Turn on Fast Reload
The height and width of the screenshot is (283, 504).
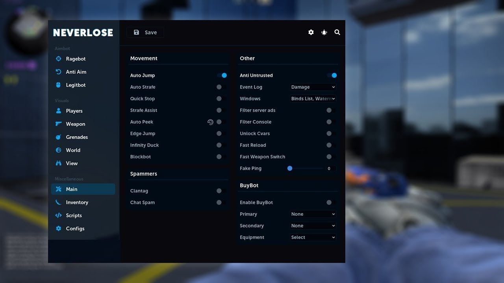click(x=332, y=145)
